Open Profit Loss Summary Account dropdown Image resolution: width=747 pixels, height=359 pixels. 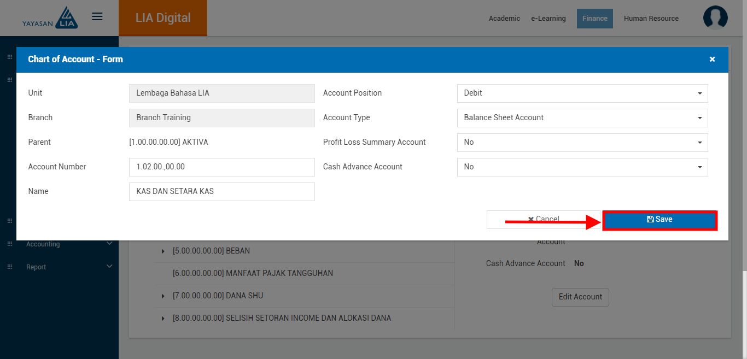pos(582,143)
